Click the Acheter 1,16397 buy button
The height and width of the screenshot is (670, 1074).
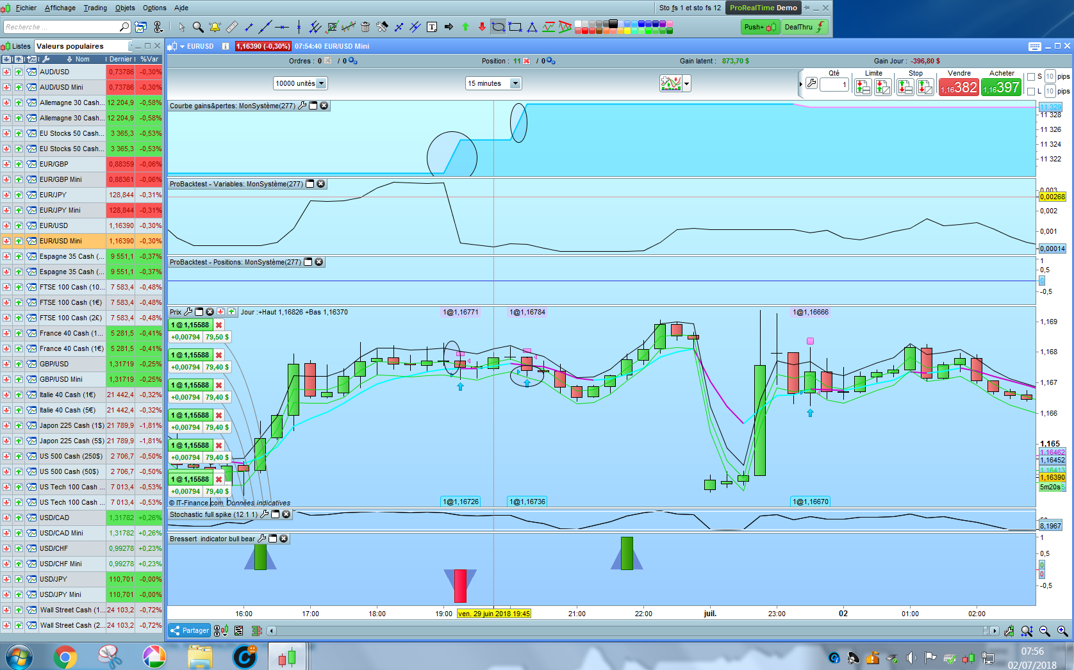1002,87
